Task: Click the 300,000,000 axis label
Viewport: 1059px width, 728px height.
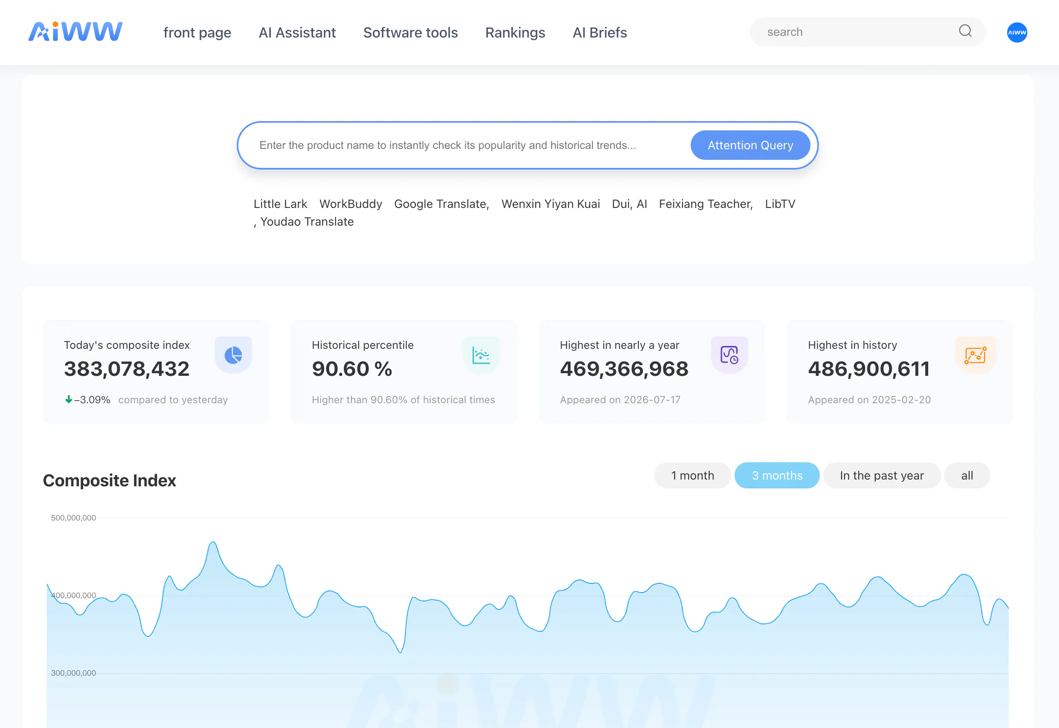Action: tap(73, 673)
